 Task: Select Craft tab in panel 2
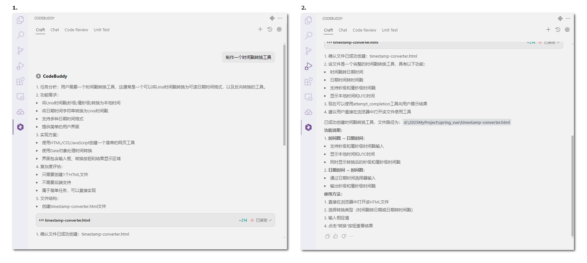329,30
